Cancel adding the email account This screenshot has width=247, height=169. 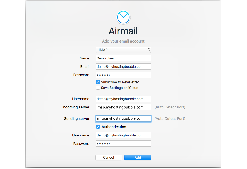[109, 158]
